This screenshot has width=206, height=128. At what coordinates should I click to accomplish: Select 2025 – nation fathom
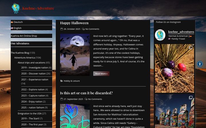pyautogui.click(x=33, y=108)
